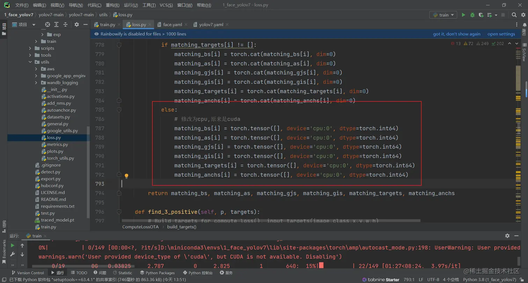
Task: Click the 'open settings' link
Action: coord(501,34)
